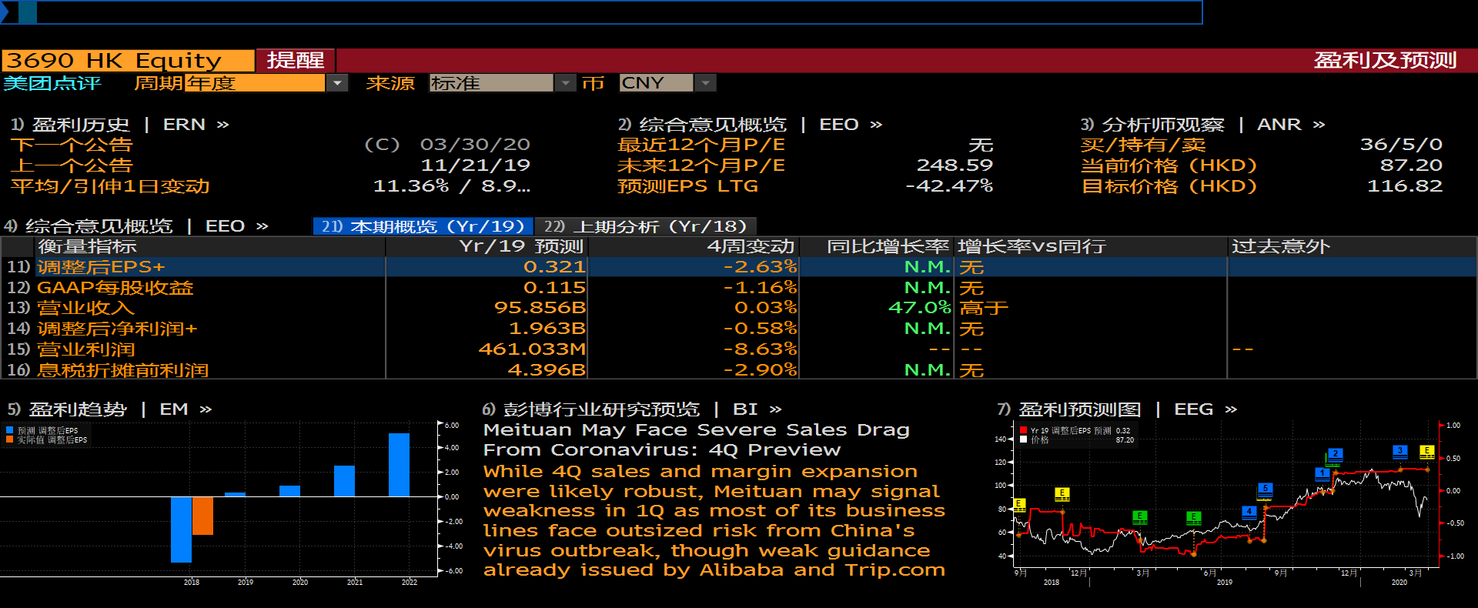
Task: Open the 来源 标准 source dropdown arrow
Action: point(566,83)
